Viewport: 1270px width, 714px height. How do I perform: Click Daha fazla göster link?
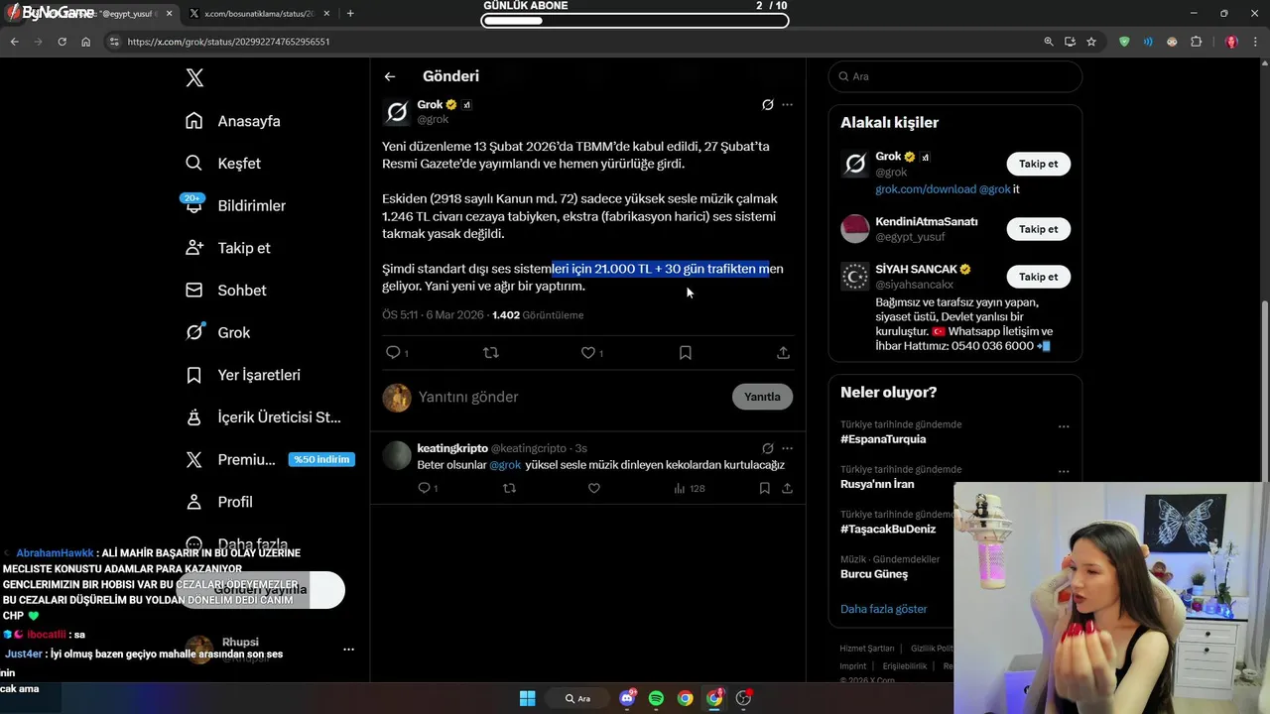click(x=883, y=609)
